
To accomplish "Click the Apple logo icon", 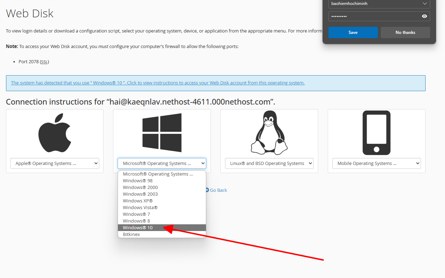I will point(54,133).
